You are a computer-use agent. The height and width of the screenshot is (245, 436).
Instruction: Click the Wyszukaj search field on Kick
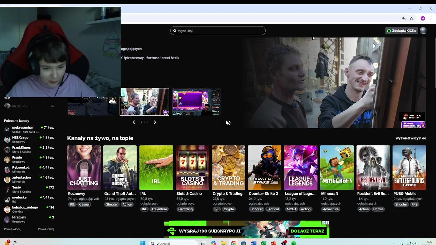point(218,31)
